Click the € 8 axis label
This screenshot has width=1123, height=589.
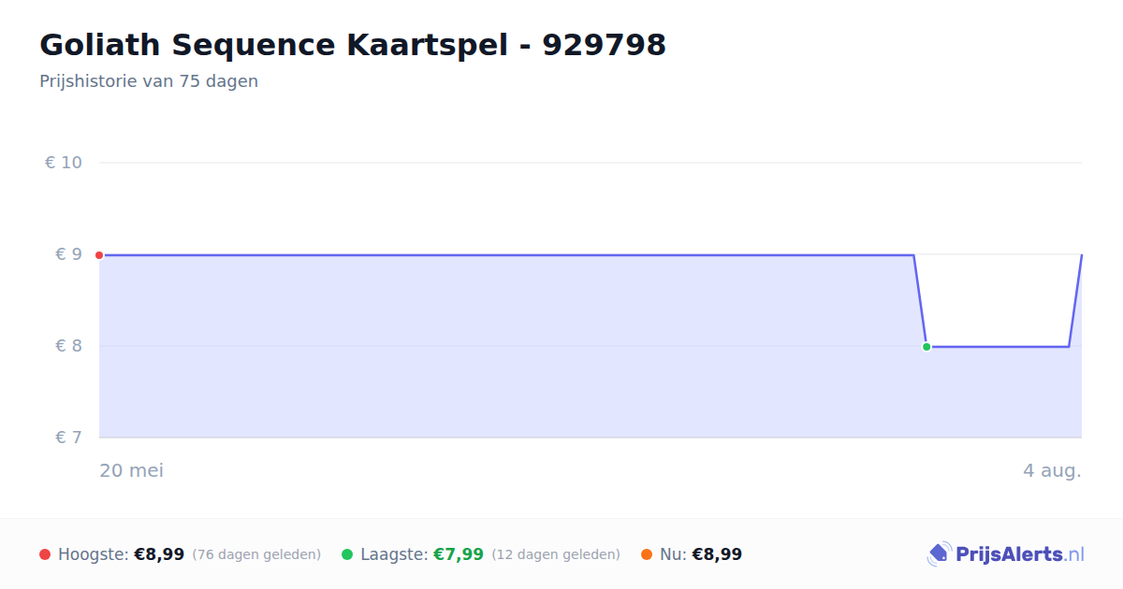tap(68, 346)
